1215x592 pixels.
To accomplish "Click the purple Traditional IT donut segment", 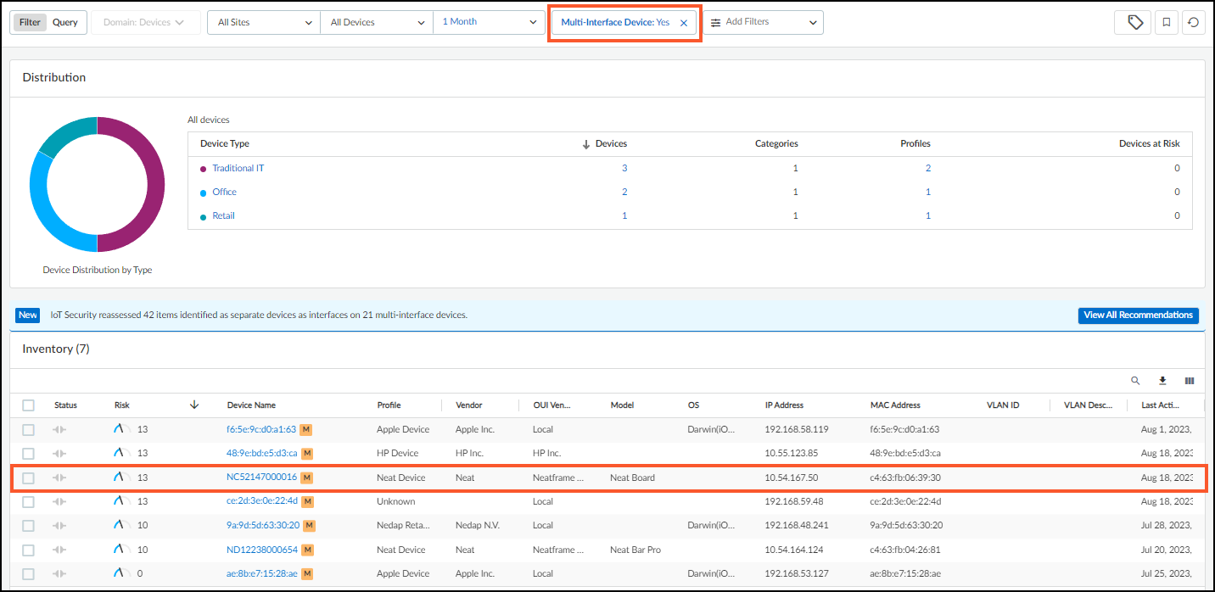I will [x=156, y=185].
